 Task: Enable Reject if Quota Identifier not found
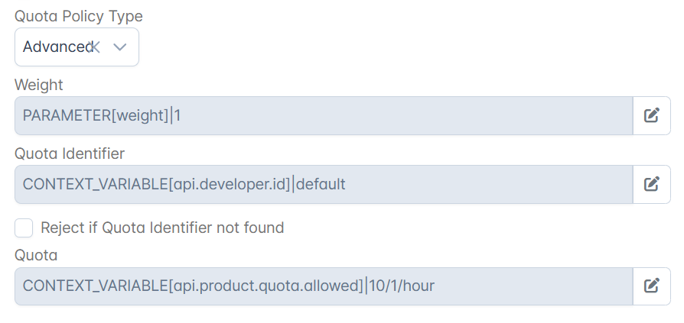point(24,228)
